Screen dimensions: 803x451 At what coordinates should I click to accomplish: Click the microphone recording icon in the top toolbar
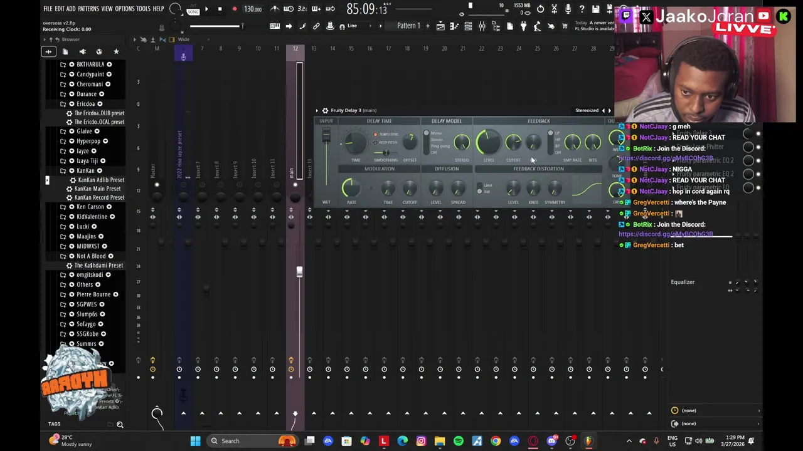pos(568,9)
